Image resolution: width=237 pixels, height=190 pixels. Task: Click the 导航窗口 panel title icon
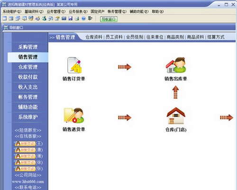[6, 27]
